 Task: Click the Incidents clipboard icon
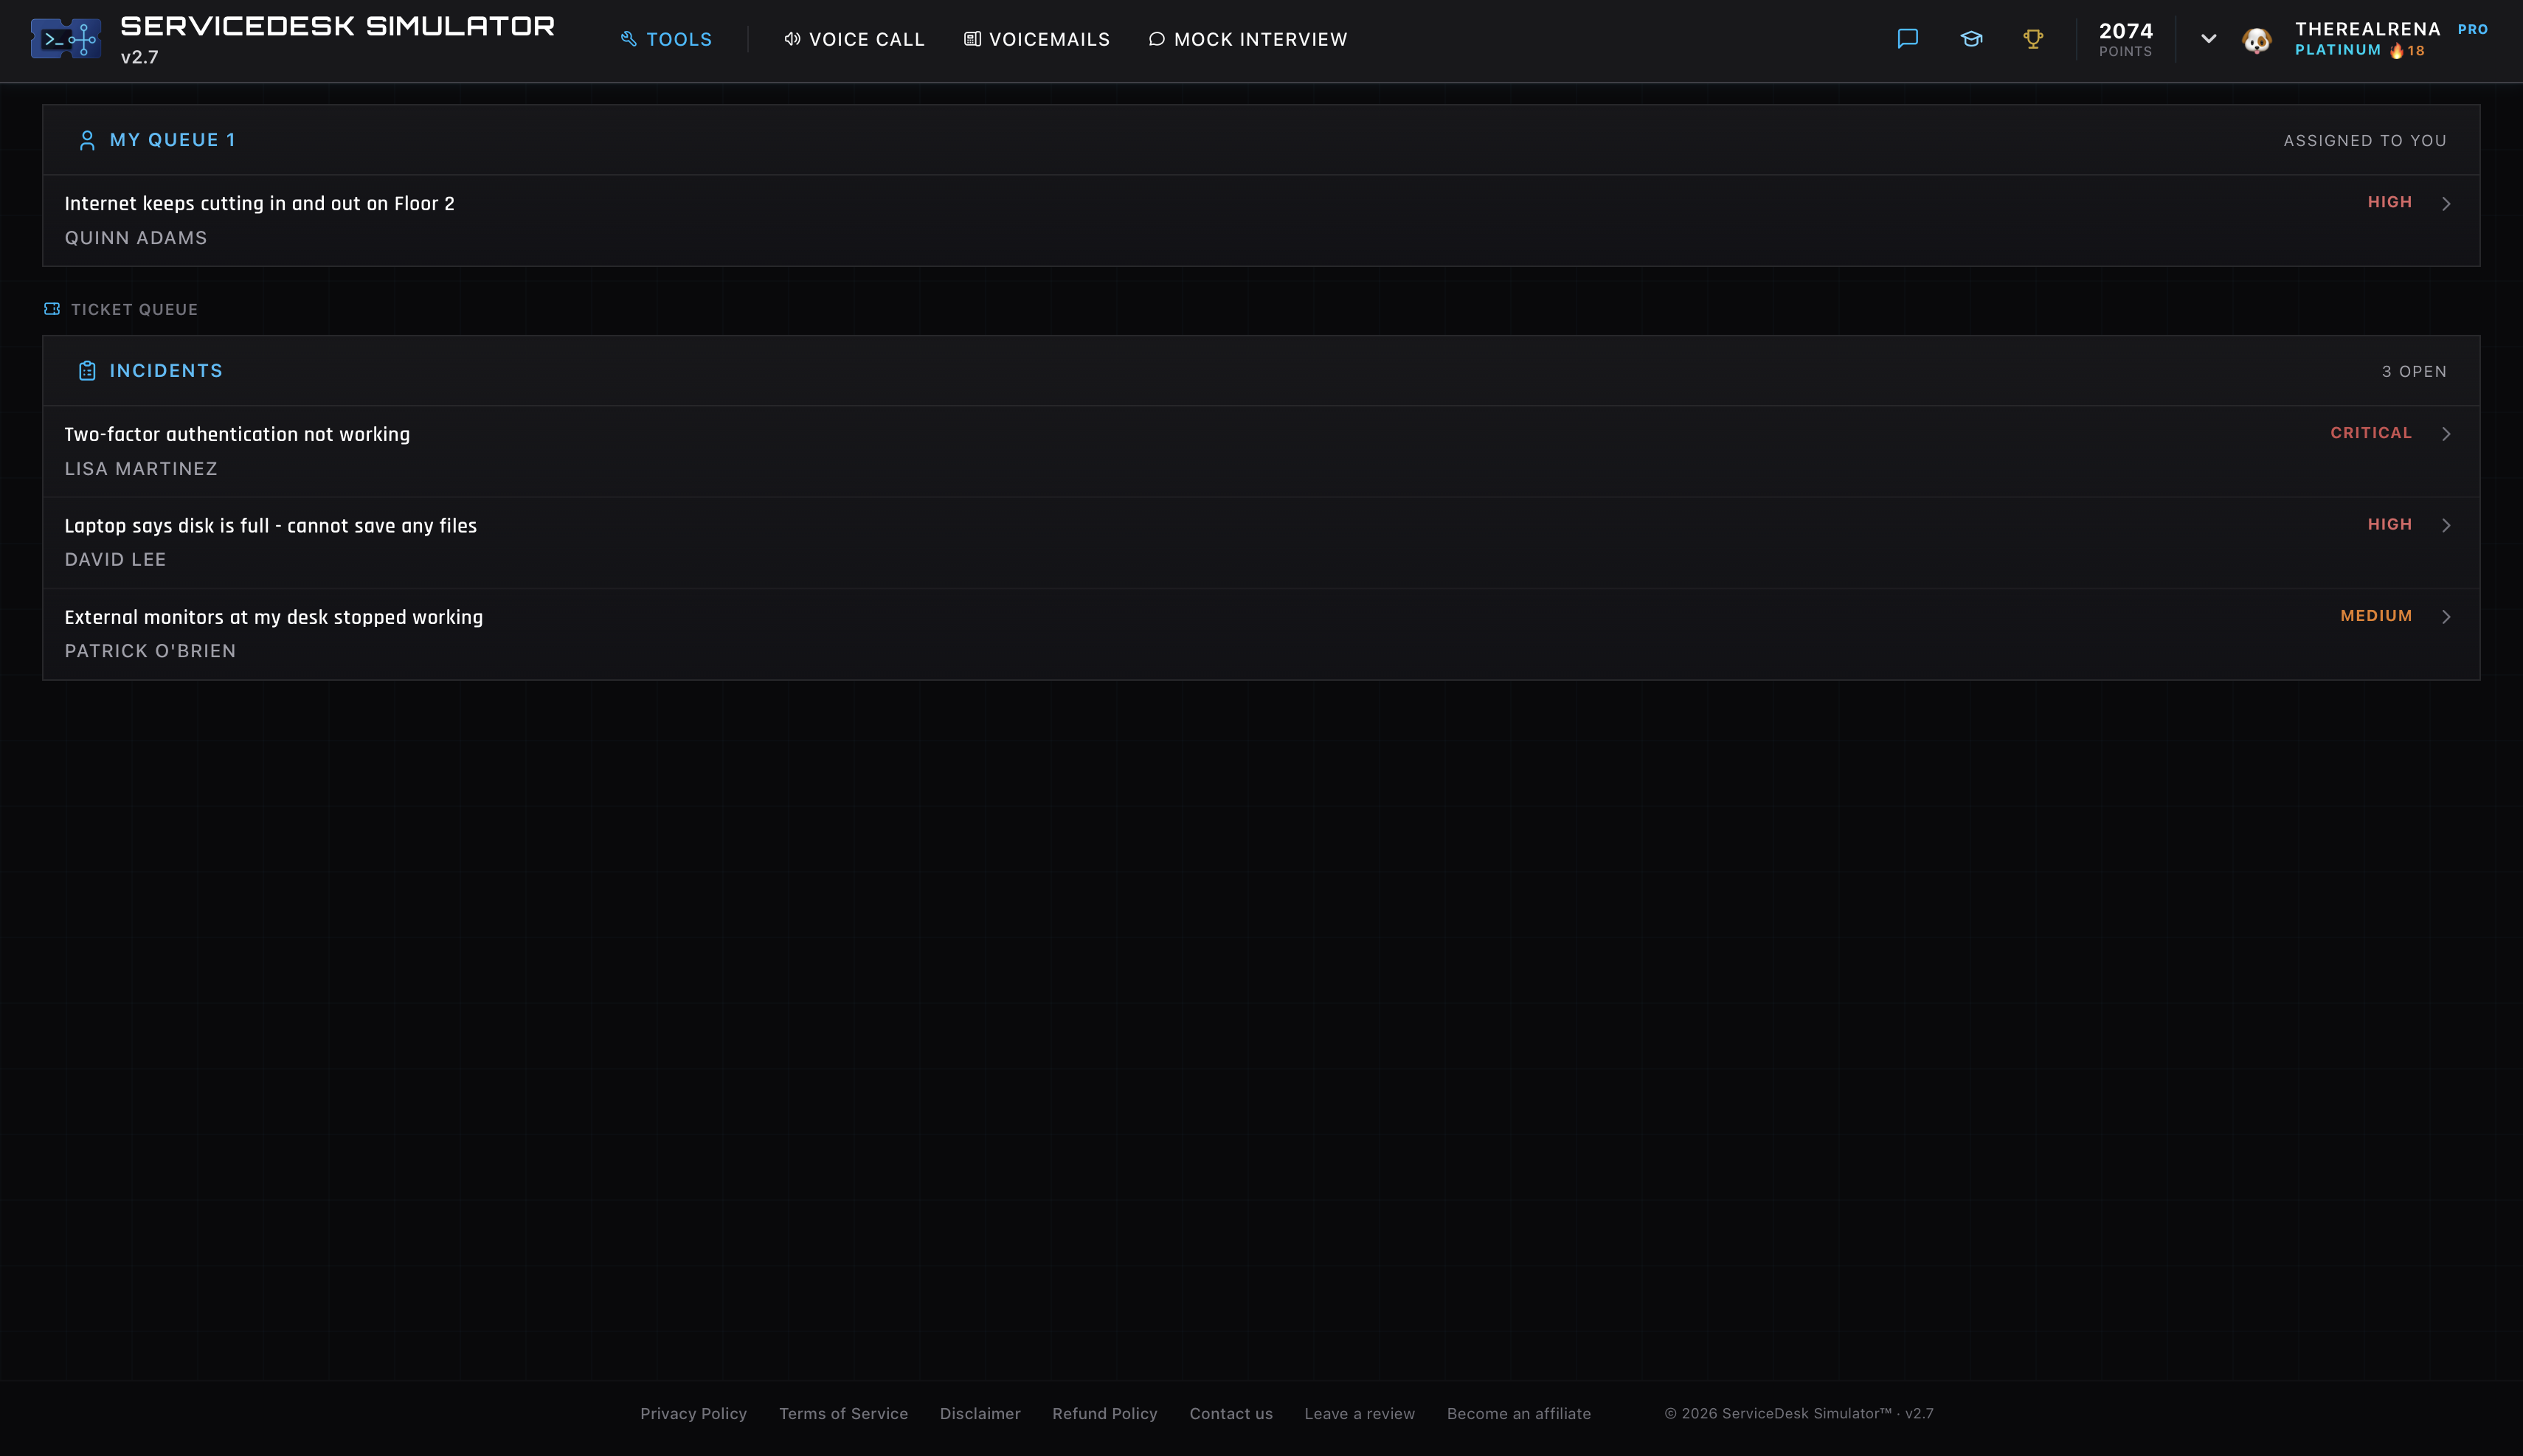point(87,371)
